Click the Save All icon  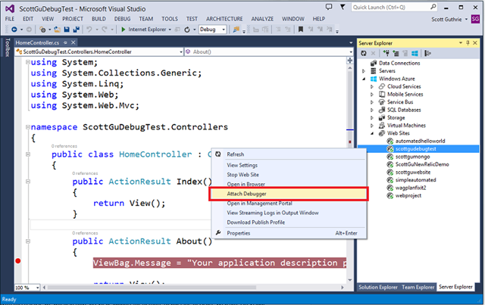pyautogui.click(x=76, y=30)
